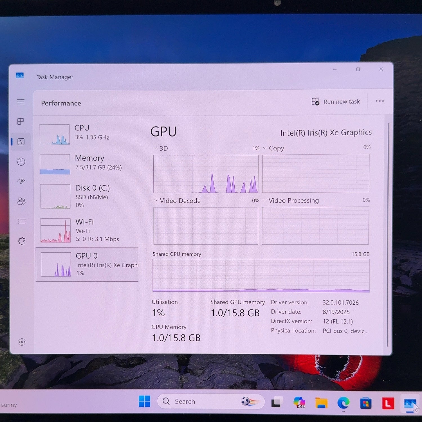422x422 pixels.
Task: Open Task View from the taskbar
Action: [x=276, y=402]
